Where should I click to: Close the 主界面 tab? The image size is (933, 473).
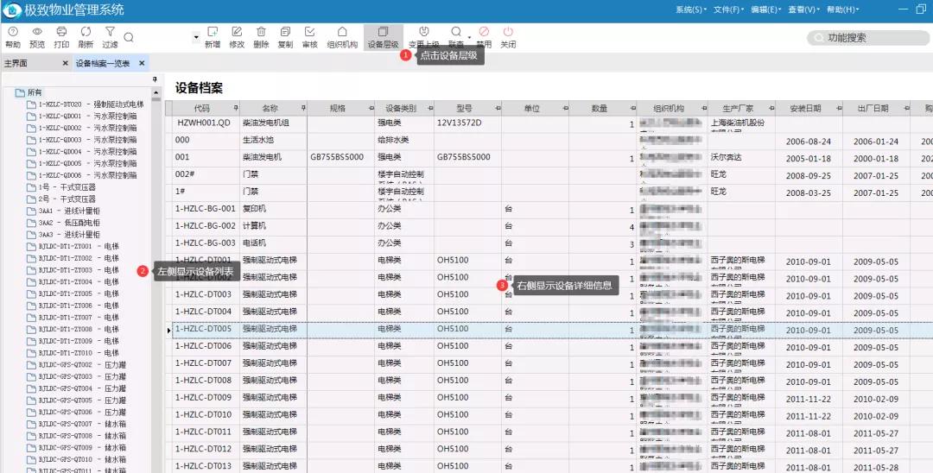coord(66,63)
